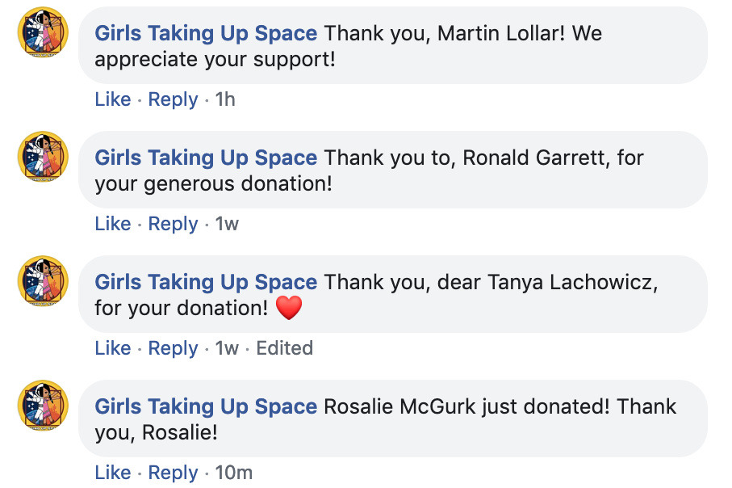
Task: Open Girls Taking Up Space name in Martin Lollar comment
Action: 206,34
